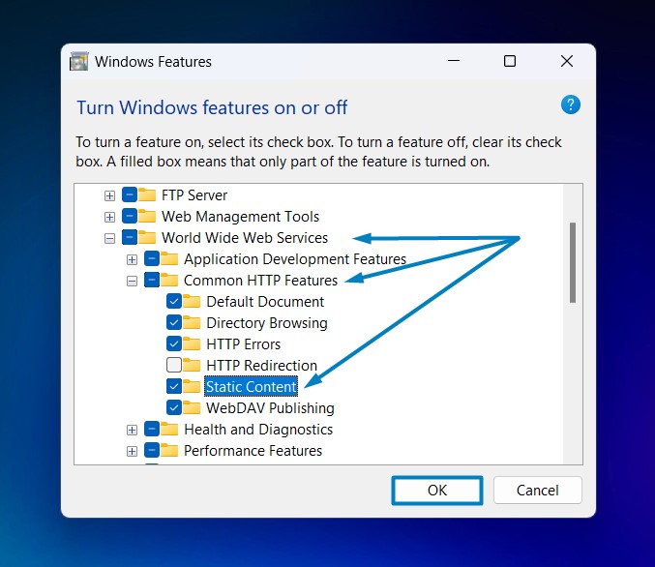This screenshot has height=567, width=655.
Task: Select the World Wide Web Services label
Action: [x=245, y=238]
